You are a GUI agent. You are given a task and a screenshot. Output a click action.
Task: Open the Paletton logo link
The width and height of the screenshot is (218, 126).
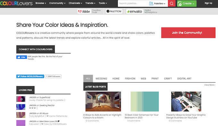pyautogui.click(x=114, y=12)
